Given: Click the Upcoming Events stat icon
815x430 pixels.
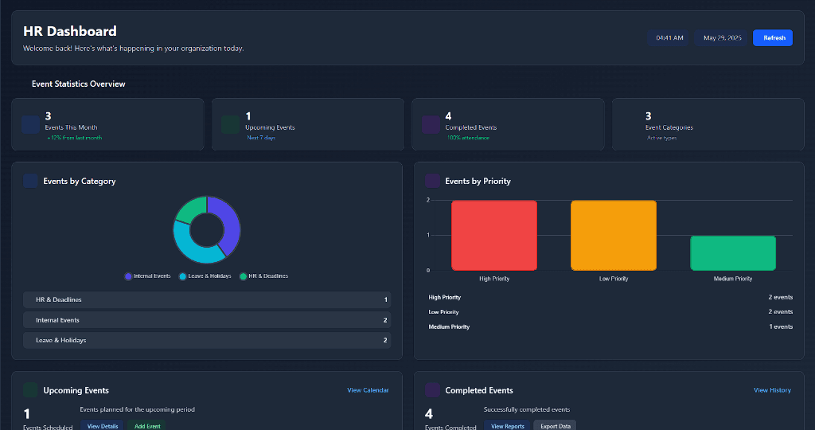Looking at the screenshot, I should [230, 124].
